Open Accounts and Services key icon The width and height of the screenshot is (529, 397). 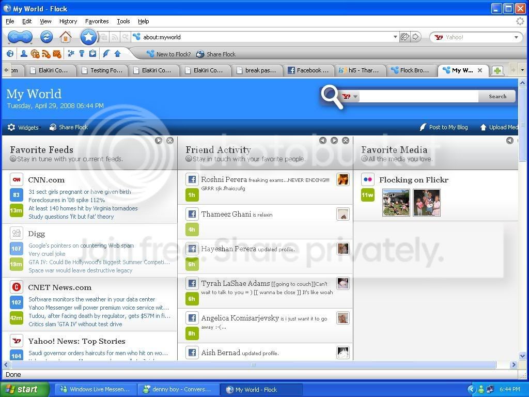tap(82, 54)
